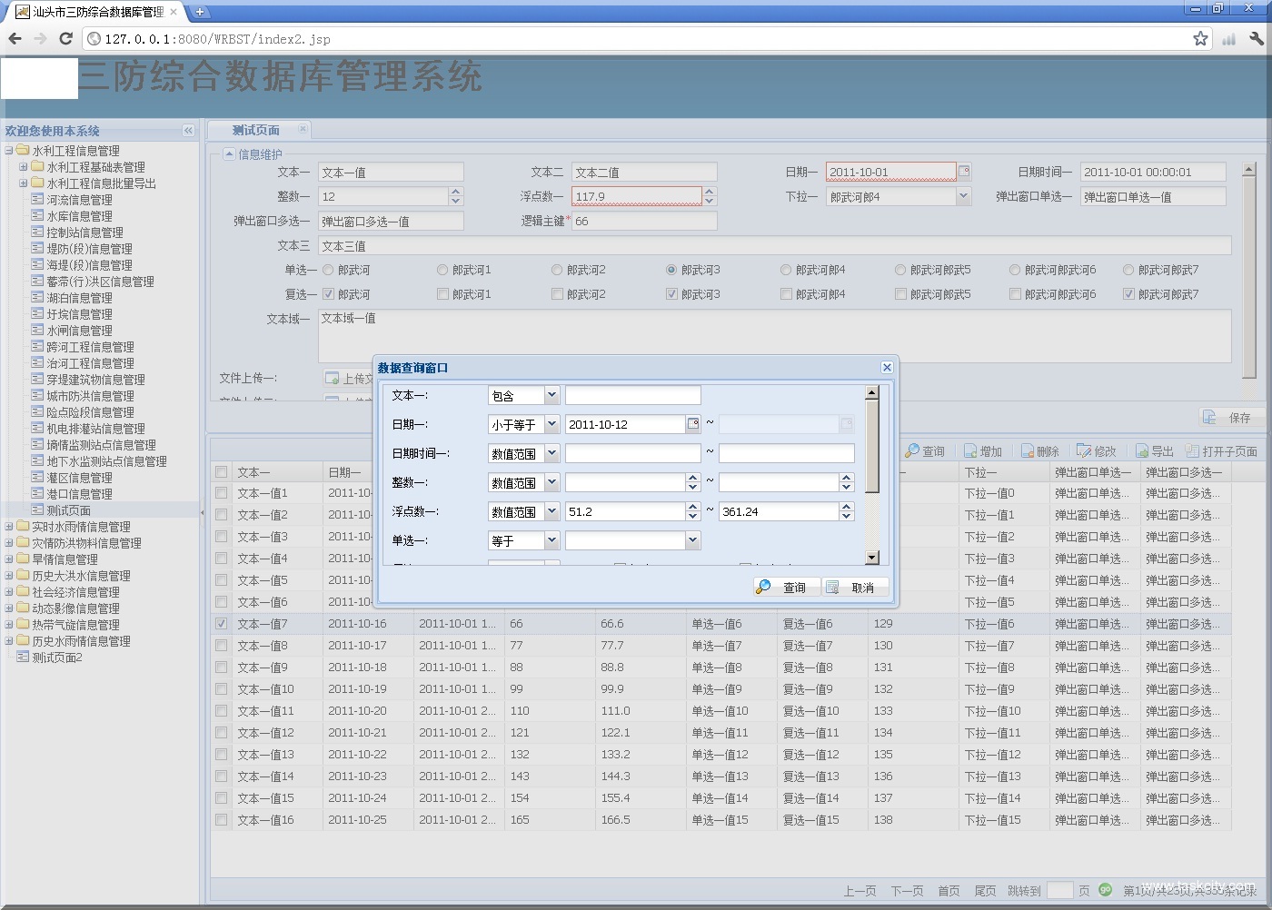This screenshot has height=910, width=1272.
Task: Toggle the checked checkbox for row 文本一值7
Action: pos(222,624)
